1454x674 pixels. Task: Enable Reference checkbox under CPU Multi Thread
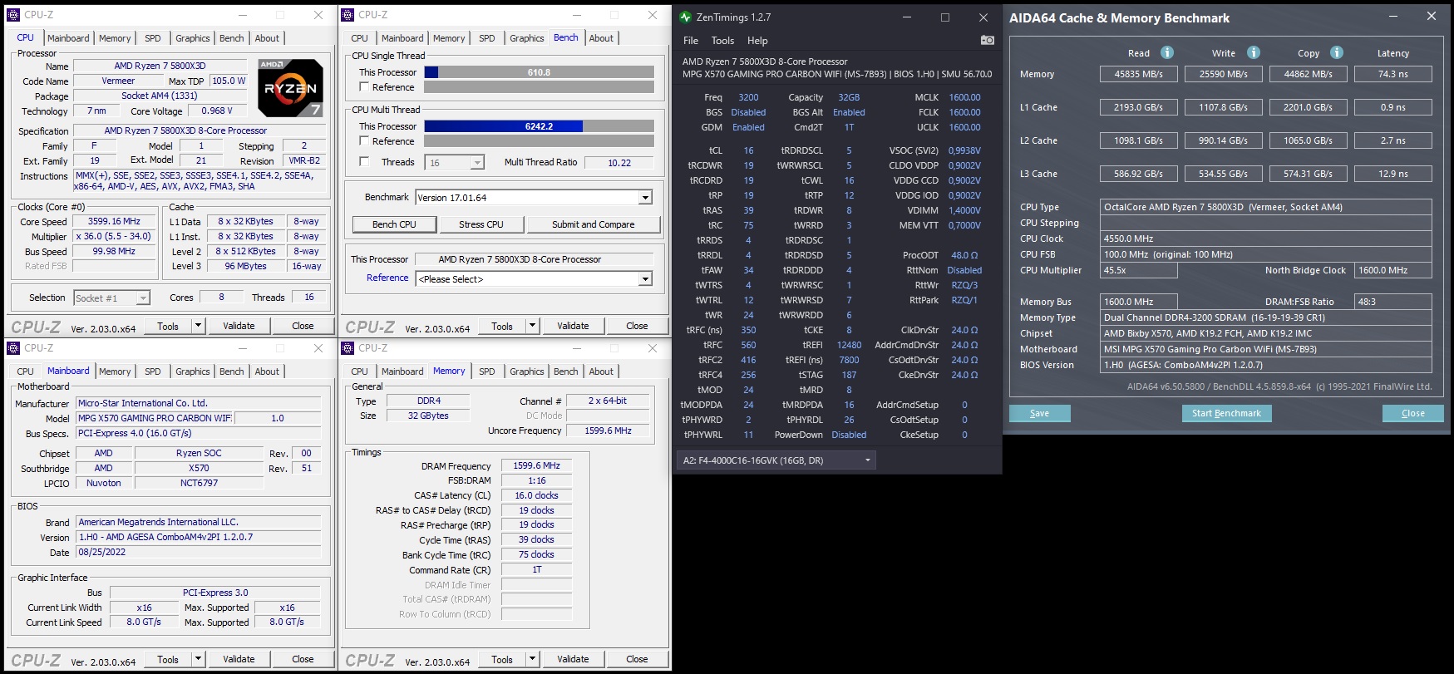pyautogui.click(x=364, y=141)
